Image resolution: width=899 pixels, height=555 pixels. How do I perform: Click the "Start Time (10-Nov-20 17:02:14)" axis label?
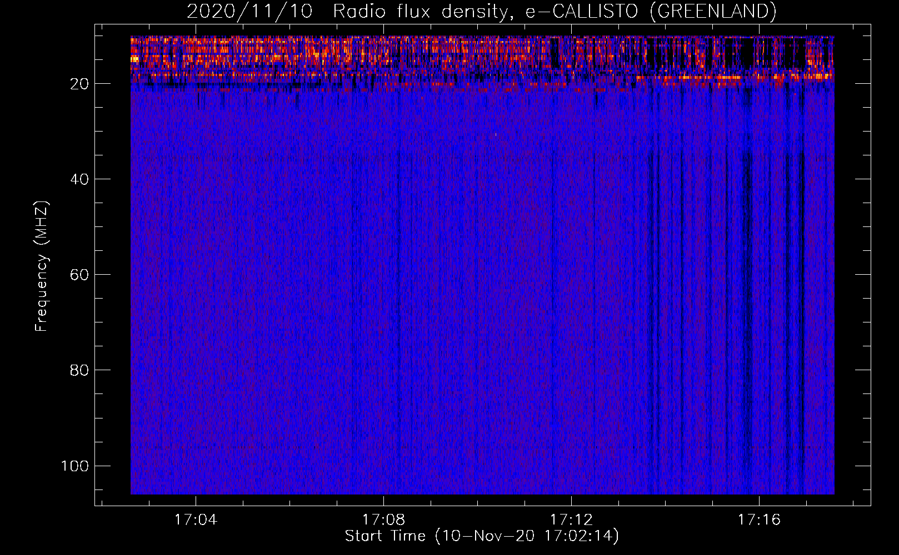point(482,536)
